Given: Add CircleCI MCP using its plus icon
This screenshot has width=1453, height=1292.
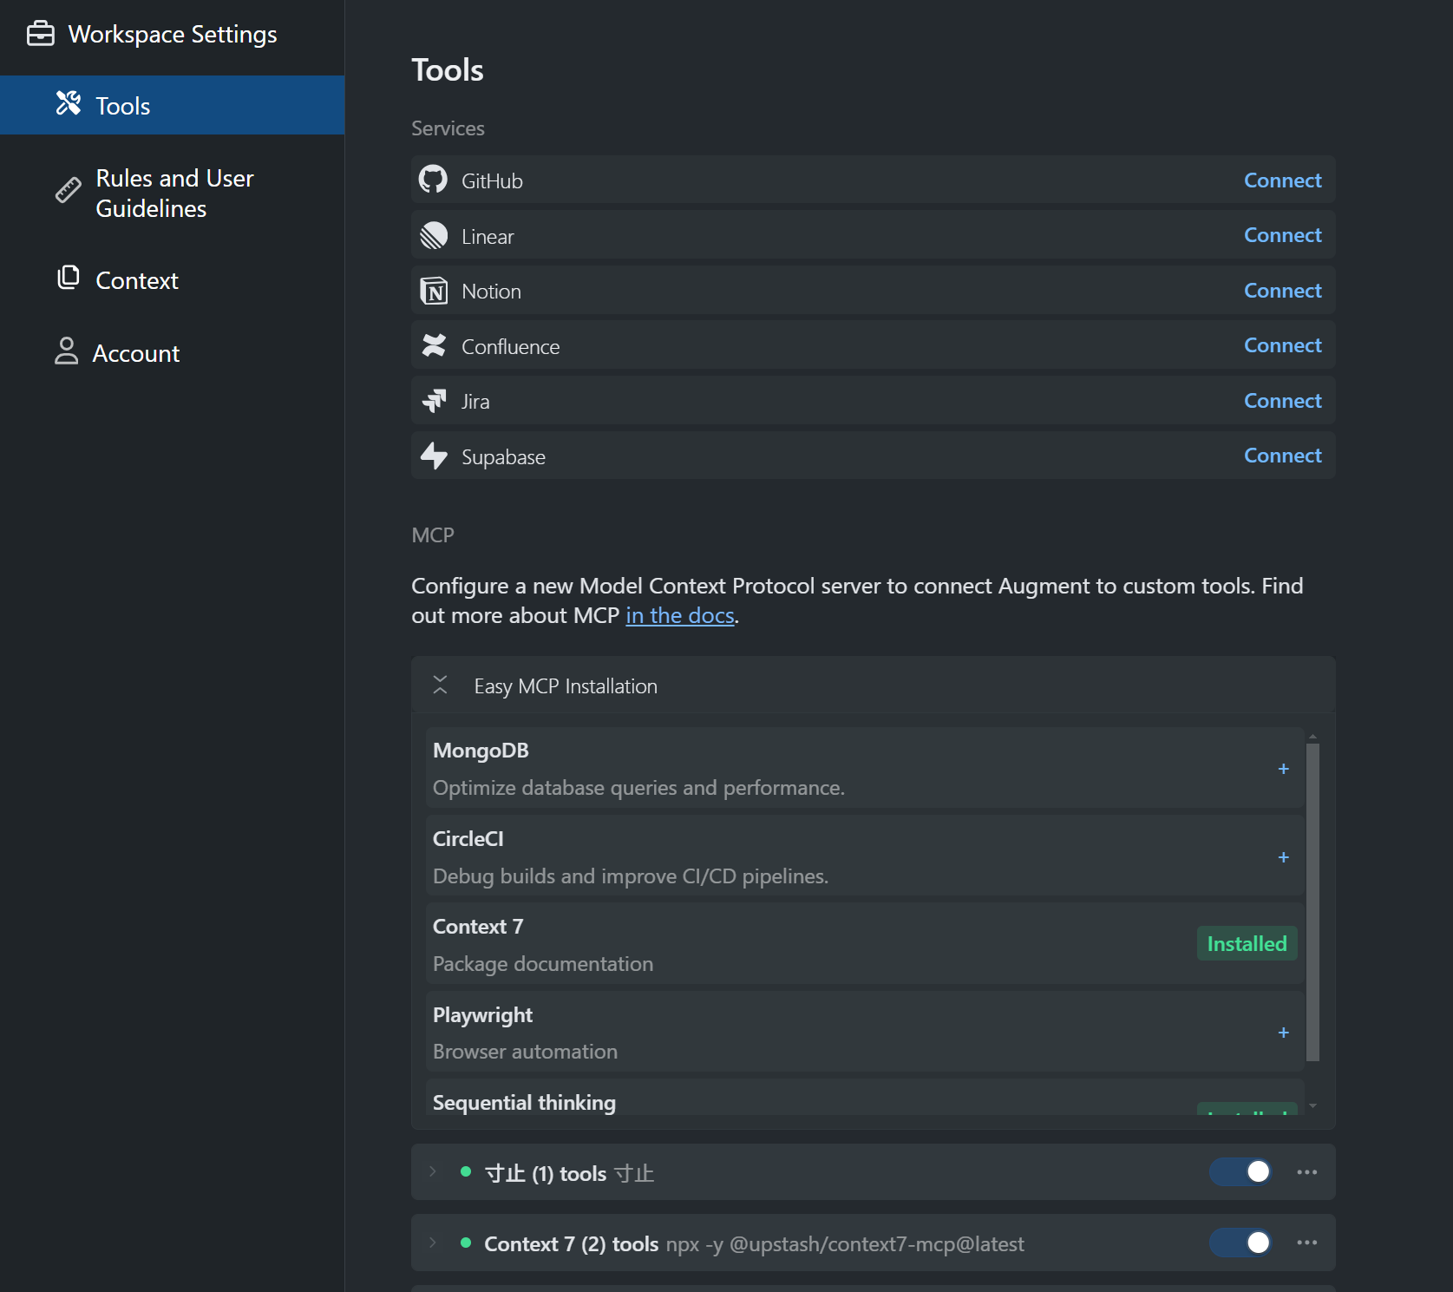Looking at the screenshot, I should coord(1283,857).
